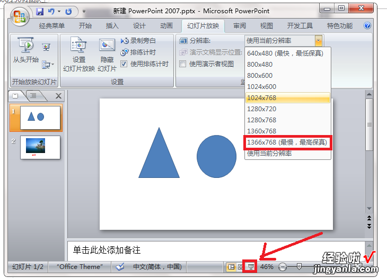This screenshot has height=278, width=387.
Task: Toggle Use Presenter View (使用演示者视图) checkbox
Action: click(183, 64)
